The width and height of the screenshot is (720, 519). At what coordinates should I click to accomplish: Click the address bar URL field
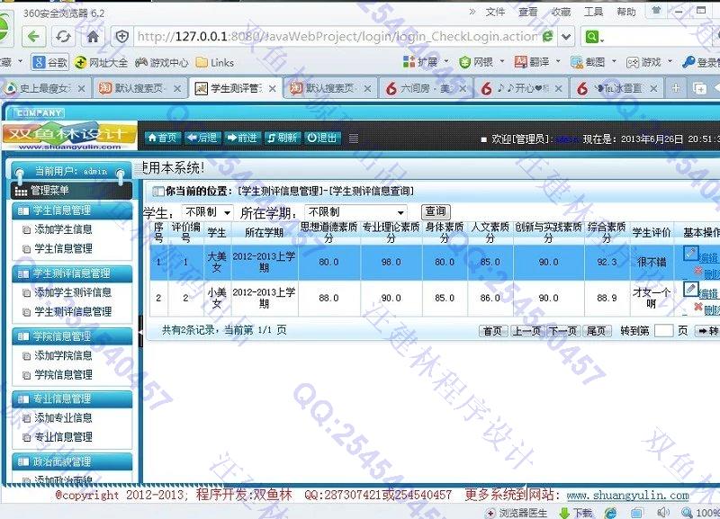[x=337, y=36]
